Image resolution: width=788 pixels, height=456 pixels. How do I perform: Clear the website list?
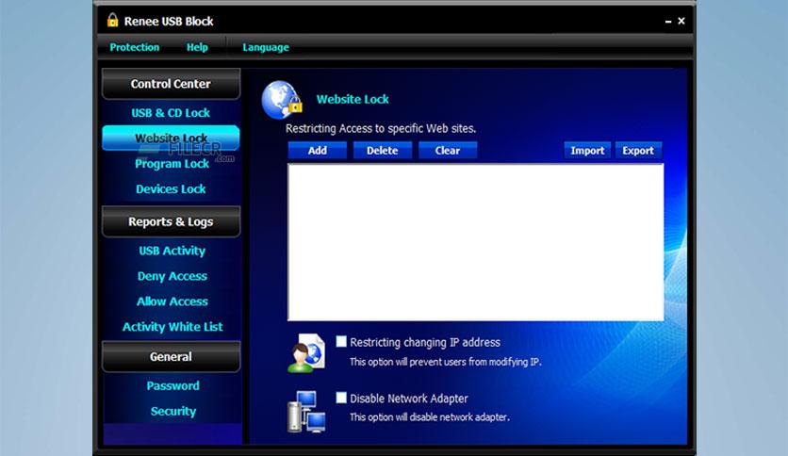[448, 150]
